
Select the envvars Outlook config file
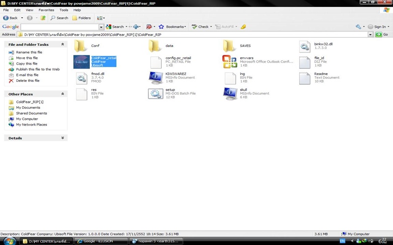pyautogui.click(x=229, y=62)
